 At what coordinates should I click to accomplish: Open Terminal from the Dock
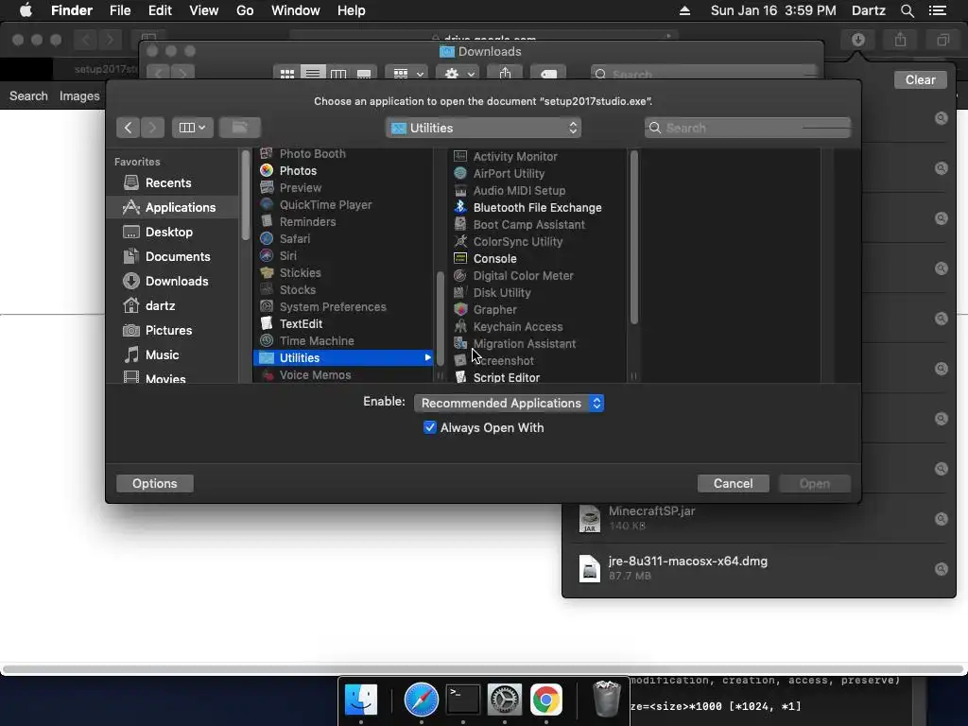pos(463,700)
